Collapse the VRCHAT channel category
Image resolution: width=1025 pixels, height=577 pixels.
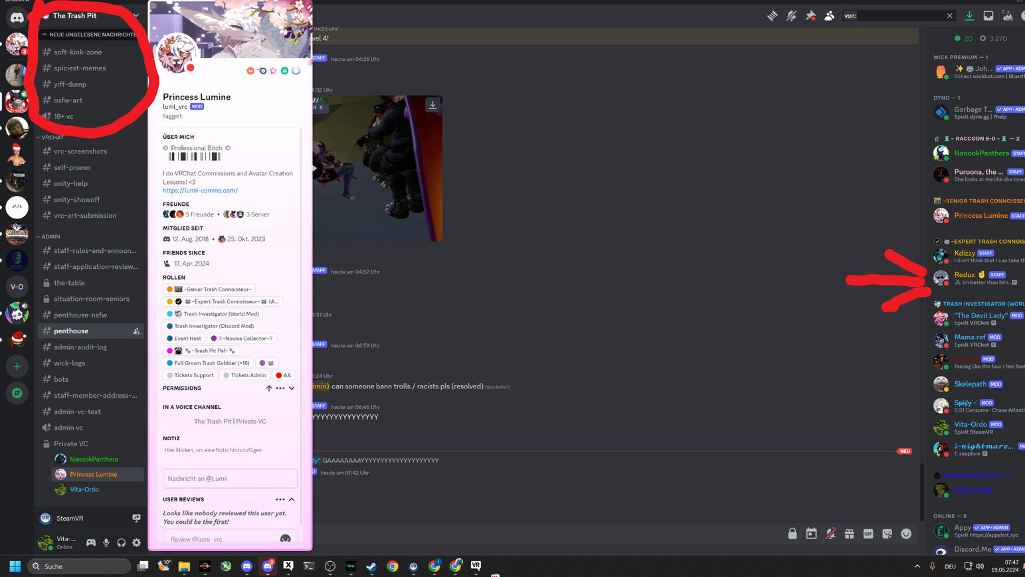point(50,137)
